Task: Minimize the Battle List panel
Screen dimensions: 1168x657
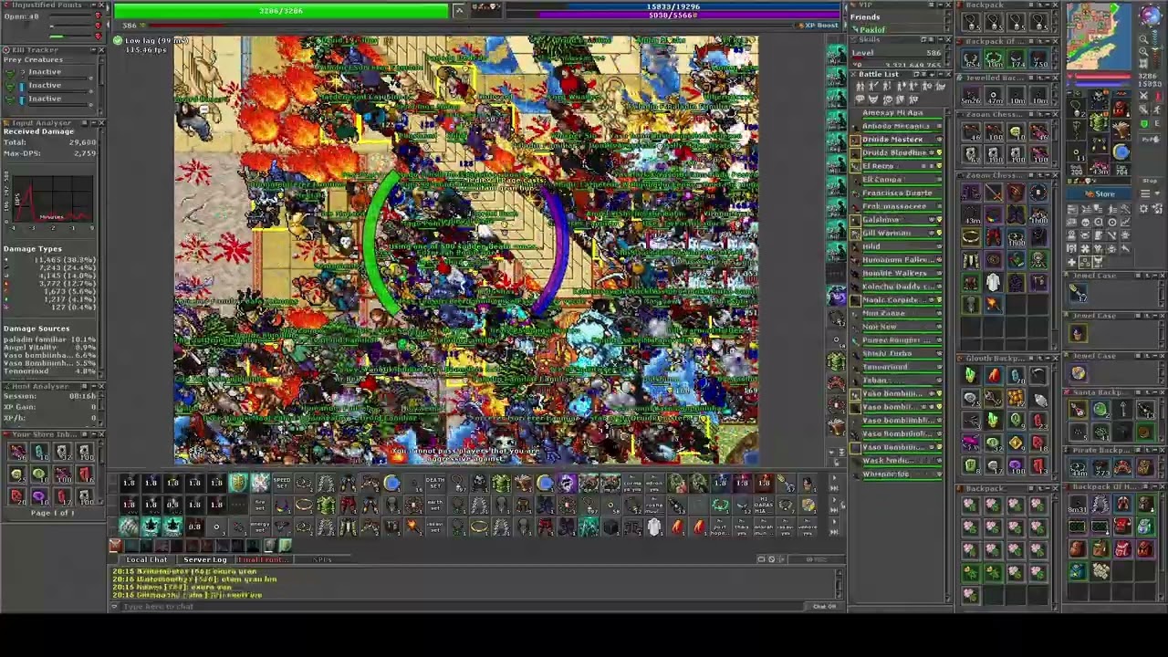Action: (941, 74)
